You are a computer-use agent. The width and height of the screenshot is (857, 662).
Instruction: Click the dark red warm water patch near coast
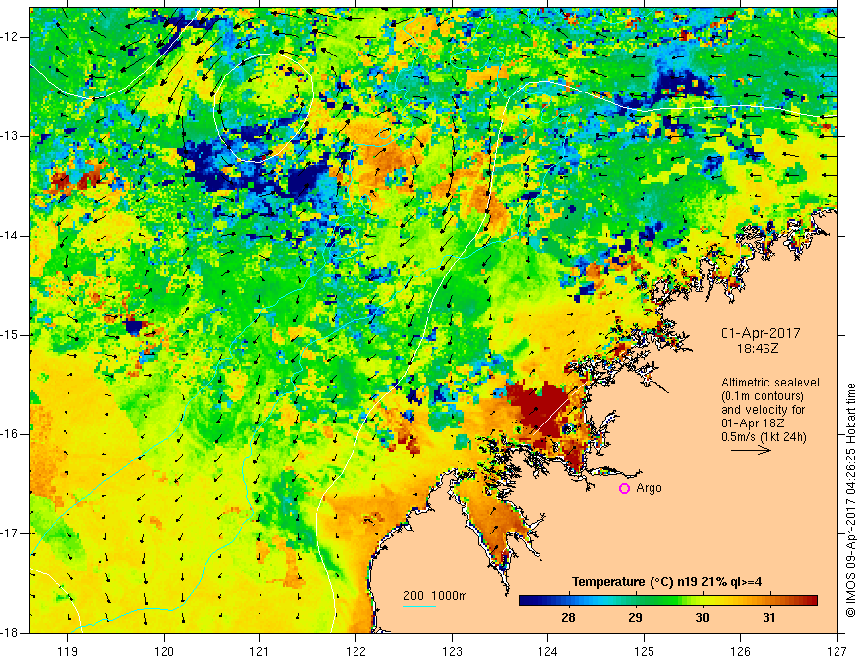click(539, 410)
